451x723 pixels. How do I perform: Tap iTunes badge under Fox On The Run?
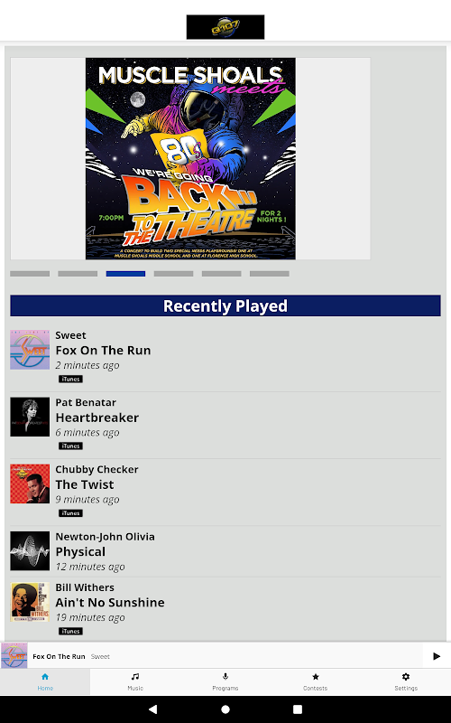click(x=70, y=379)
